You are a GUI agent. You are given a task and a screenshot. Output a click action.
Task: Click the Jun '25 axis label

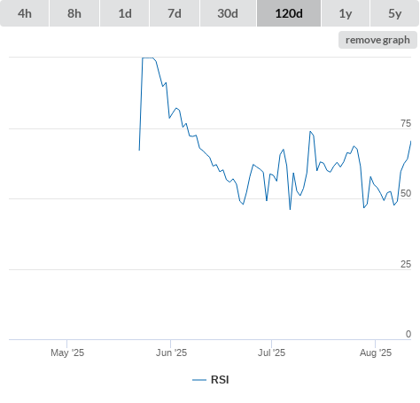click(171, 353)
